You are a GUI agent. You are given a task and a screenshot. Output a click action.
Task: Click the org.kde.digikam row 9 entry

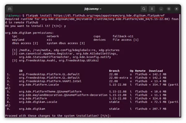(32, 109)
